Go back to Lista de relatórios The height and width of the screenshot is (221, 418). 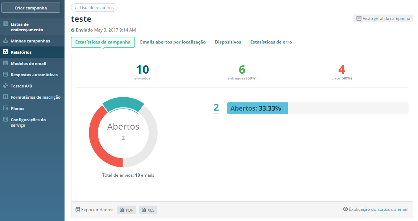[94, 8]
